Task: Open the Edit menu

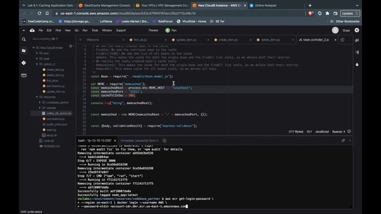Action: point(49,30)
